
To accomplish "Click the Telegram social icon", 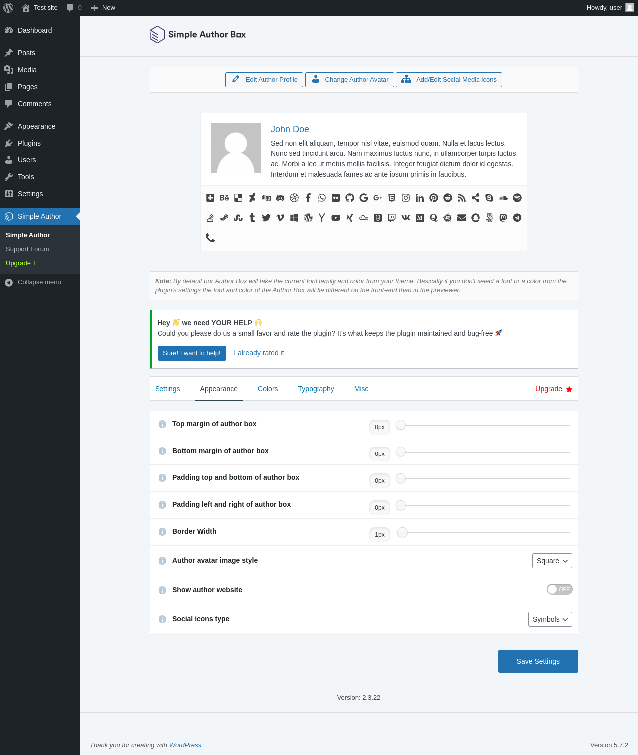I will click(517, 218).
